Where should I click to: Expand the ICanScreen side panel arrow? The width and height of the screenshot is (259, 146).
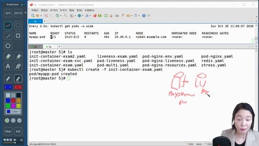tap(25, 13)
